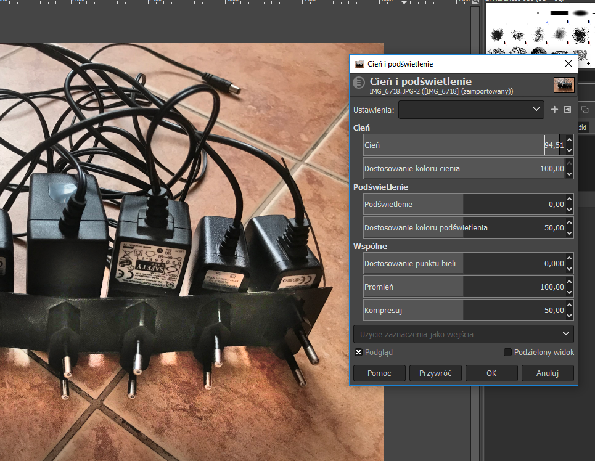595x461 pixels.
Task: Enable the Podzielony widok checkbox
Action: (x=507, y=352)
